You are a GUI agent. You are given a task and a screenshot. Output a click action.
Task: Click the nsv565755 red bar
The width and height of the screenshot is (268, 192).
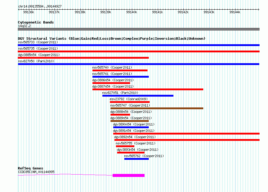[125, 146]
